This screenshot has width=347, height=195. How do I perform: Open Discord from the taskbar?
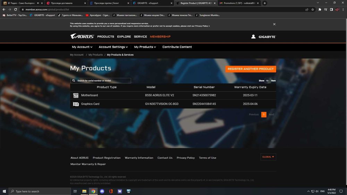[102, 191]
